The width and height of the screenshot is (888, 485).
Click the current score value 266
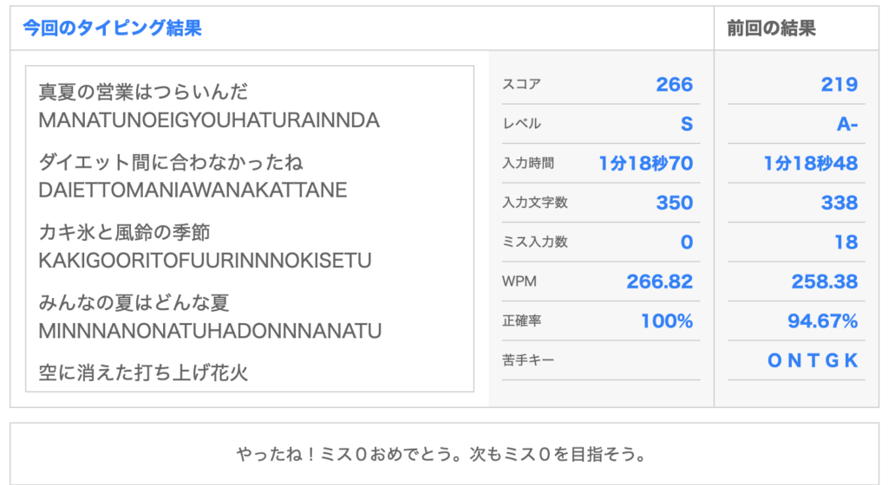[674, 84]
